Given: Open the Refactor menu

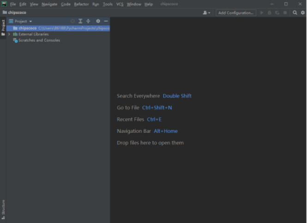Looking at the screenshot, I should coord(81,4).
